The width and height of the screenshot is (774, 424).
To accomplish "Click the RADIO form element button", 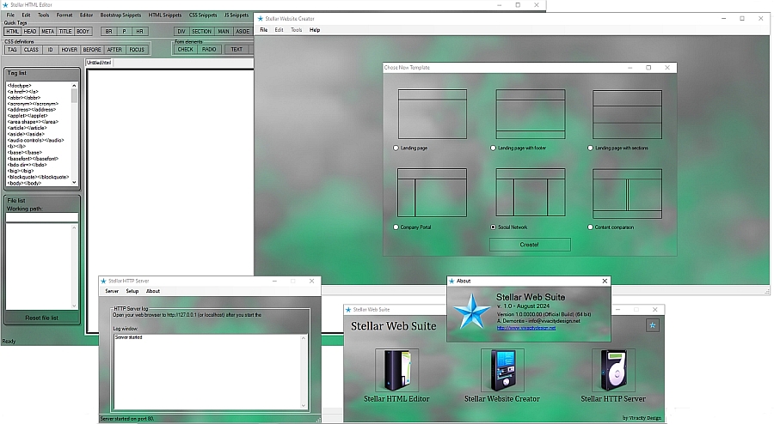I will pos(209,50).
